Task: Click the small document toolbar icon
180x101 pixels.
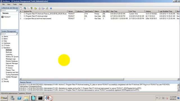Action: (39, 8)
